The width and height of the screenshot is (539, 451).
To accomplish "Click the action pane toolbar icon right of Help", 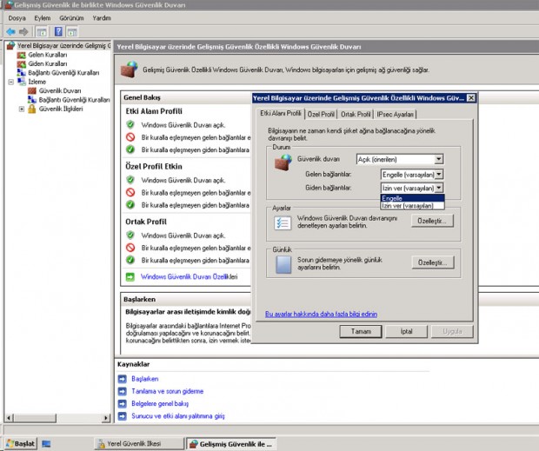I will (x=72, y=32).
